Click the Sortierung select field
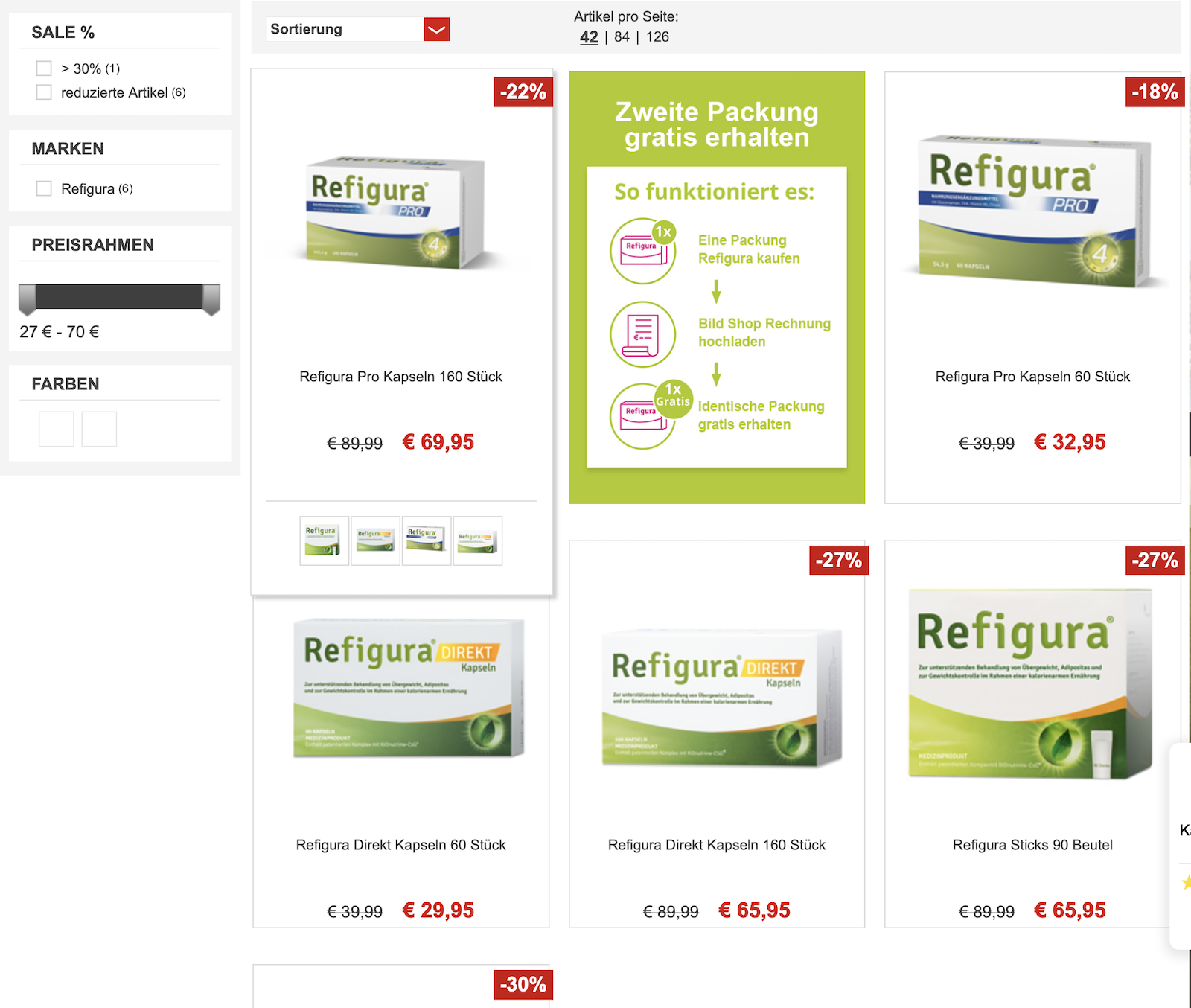This screenshot has height=1008, width=1191. coord(358,29)
